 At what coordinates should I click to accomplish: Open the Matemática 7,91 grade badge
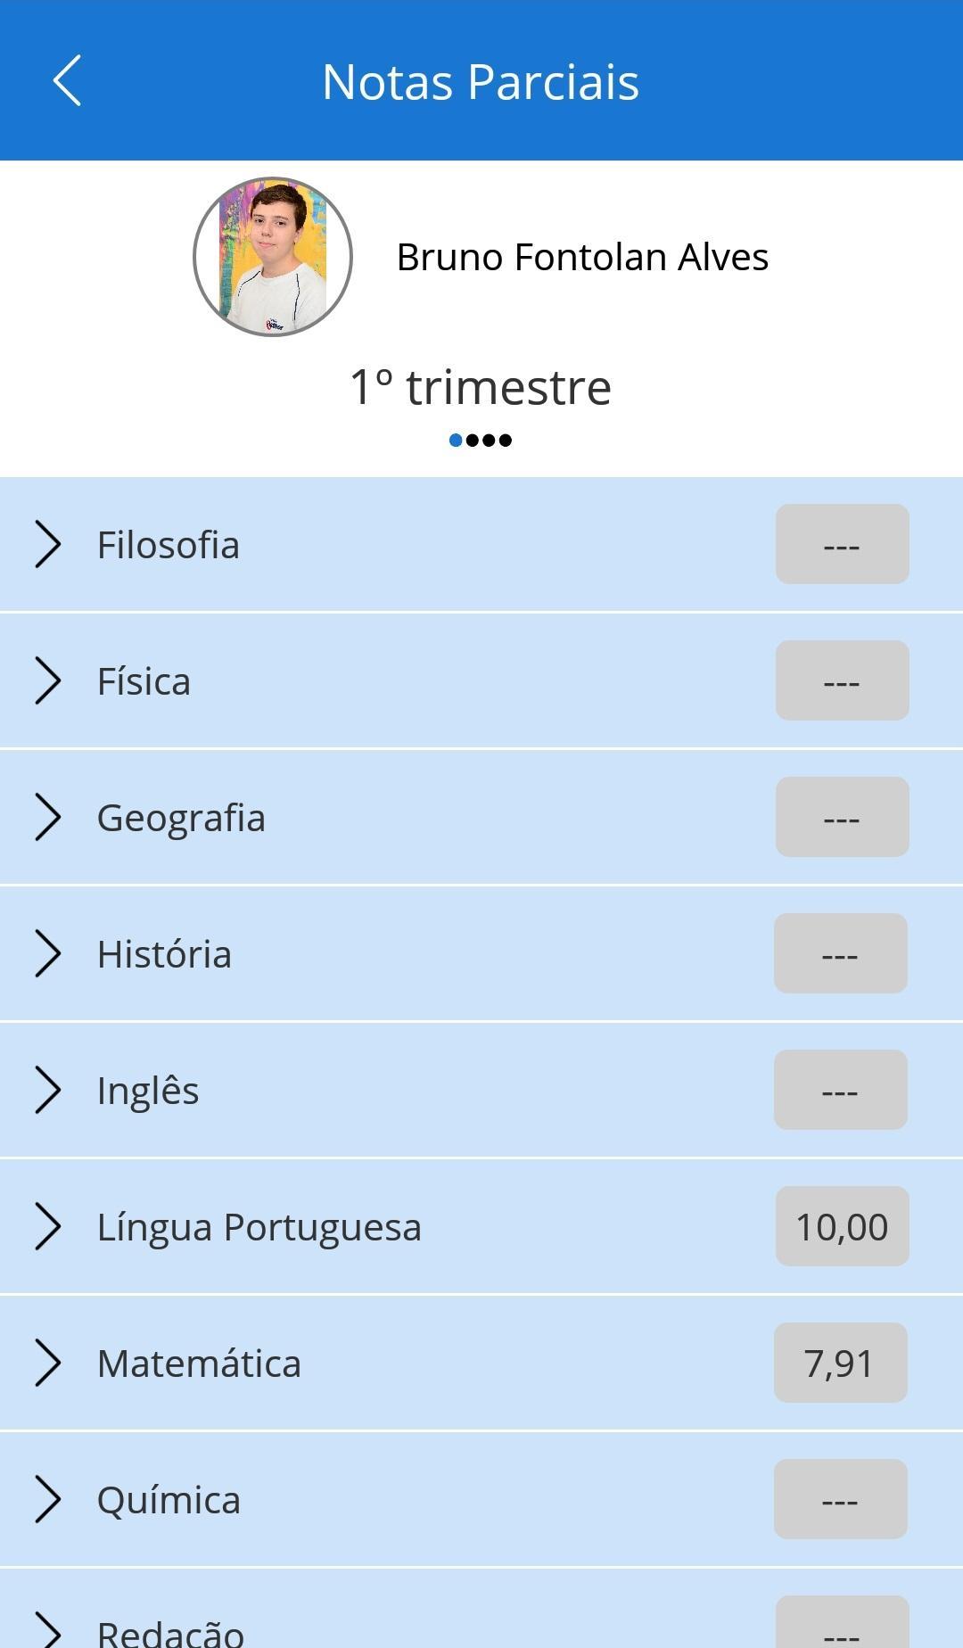point(840,1363)
